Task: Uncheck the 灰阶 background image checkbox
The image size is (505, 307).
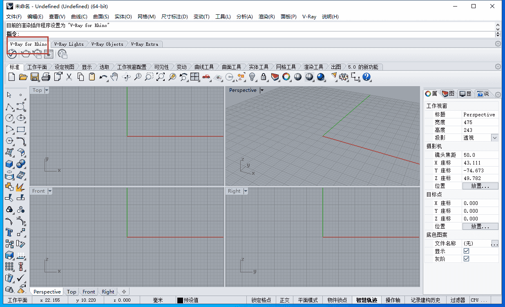Action: pos(466,258)
